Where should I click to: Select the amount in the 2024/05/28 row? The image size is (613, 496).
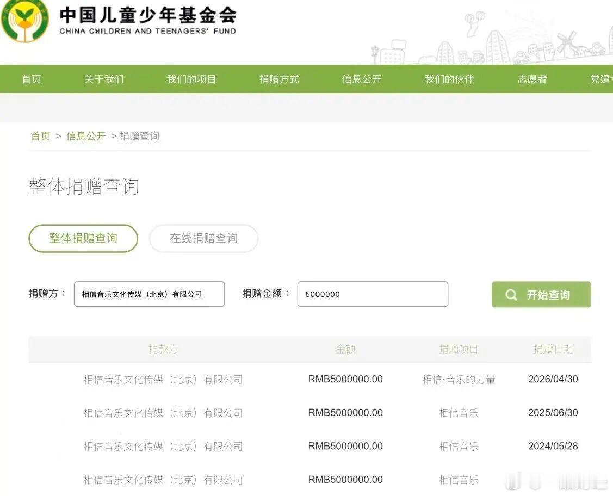click(x=345, y=447)
